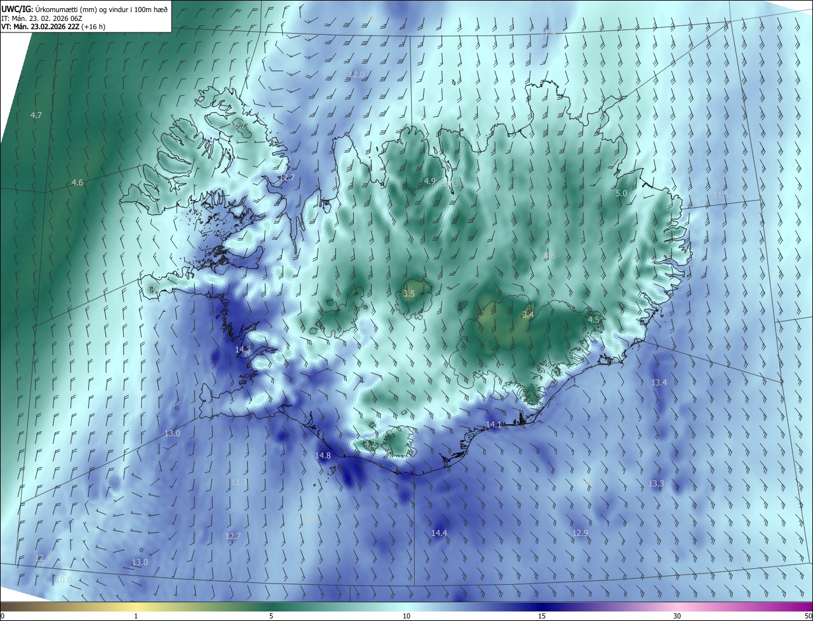The height and width of the screenshot is (621, 813).
Task: Click the 10.0 value label
Action: [x=65, y=580]
